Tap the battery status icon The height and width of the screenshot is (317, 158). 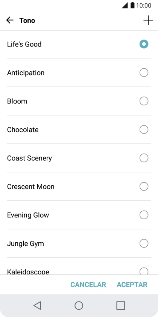pyautogui.click(x=132, y=5)
